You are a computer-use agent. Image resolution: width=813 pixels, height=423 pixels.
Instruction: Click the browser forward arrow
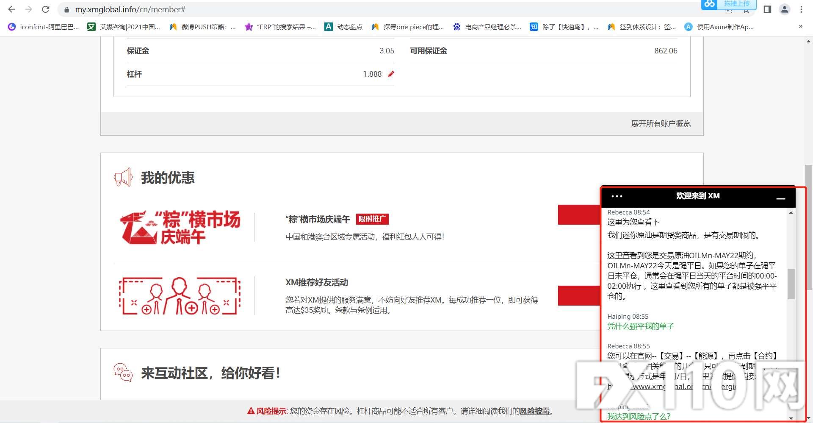(x=28, y=9)
